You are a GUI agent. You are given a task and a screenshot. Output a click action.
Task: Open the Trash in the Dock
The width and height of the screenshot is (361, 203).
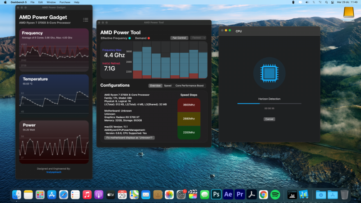coord(344,195)
